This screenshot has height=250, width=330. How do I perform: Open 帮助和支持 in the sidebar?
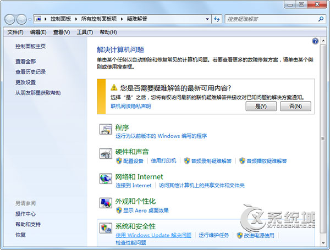28,224
